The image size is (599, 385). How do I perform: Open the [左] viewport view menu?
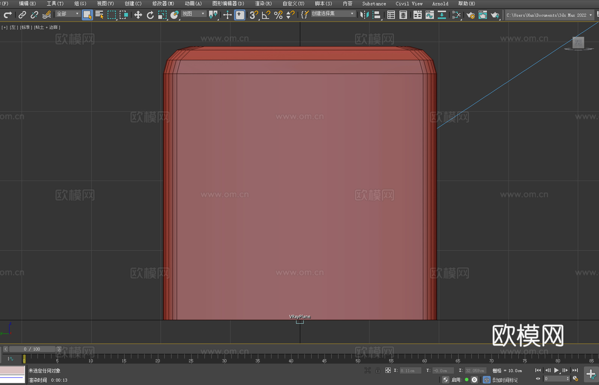(x=14, y=27)
